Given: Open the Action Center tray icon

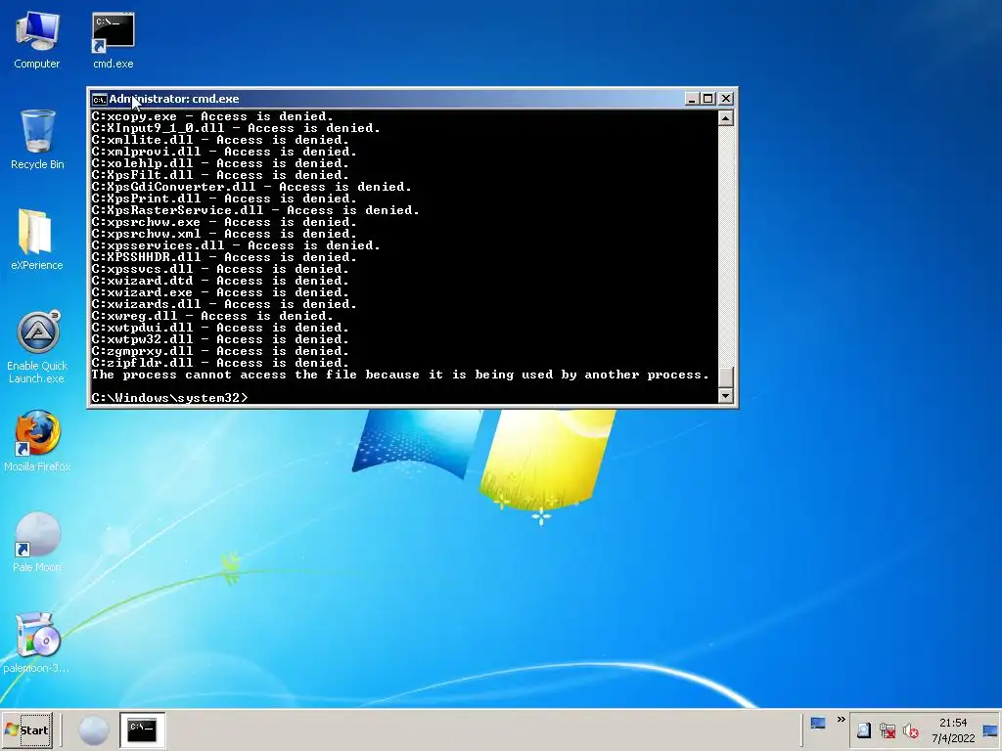Looking at the screenshot, I should coord(864,729).
